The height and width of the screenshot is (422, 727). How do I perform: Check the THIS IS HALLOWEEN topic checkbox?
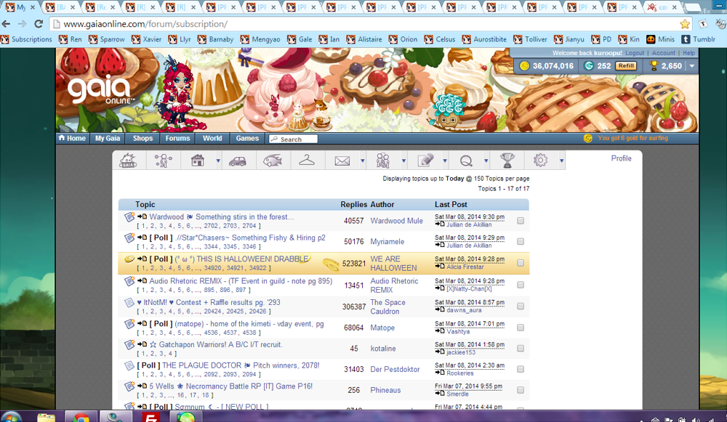521,263
